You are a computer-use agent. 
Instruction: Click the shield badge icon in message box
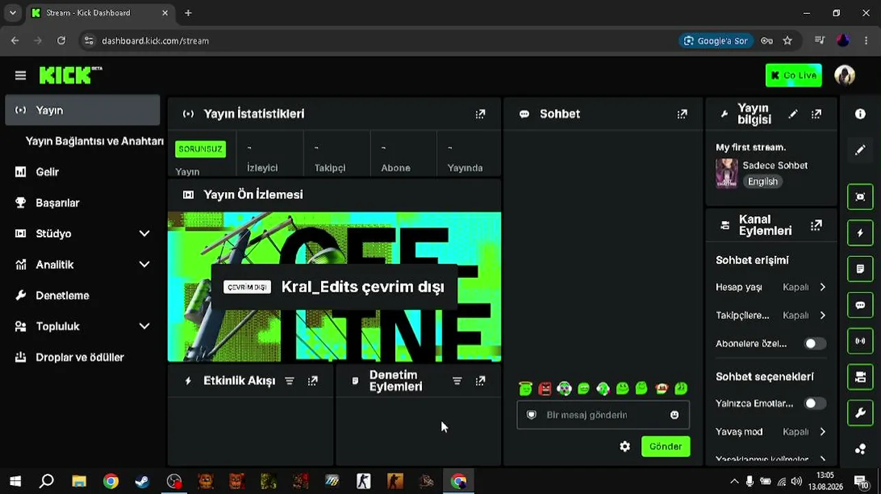pyautogui.click(x=531, y=415)
